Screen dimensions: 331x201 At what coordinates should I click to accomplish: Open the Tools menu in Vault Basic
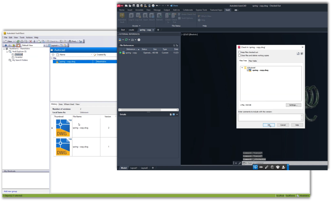pos(22,37)
